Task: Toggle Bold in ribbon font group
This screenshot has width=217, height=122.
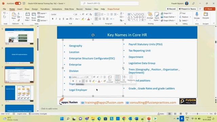Action: pyautogui.click(x=53, y=19)
